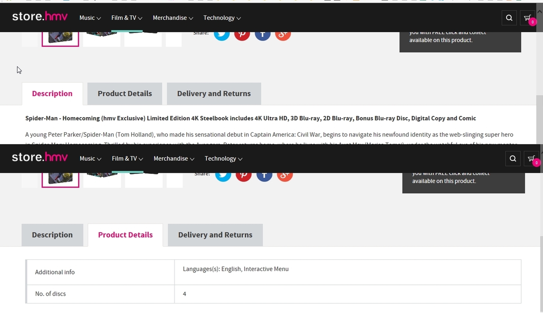Click the scrollbar up arrow beside the upper header
Screen dimensions: 543x313
coord(539,12)
